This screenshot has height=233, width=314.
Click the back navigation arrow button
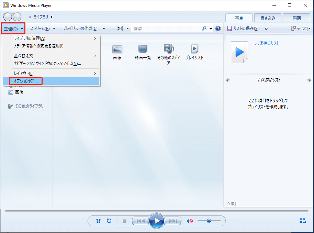(x=8, y=17)
